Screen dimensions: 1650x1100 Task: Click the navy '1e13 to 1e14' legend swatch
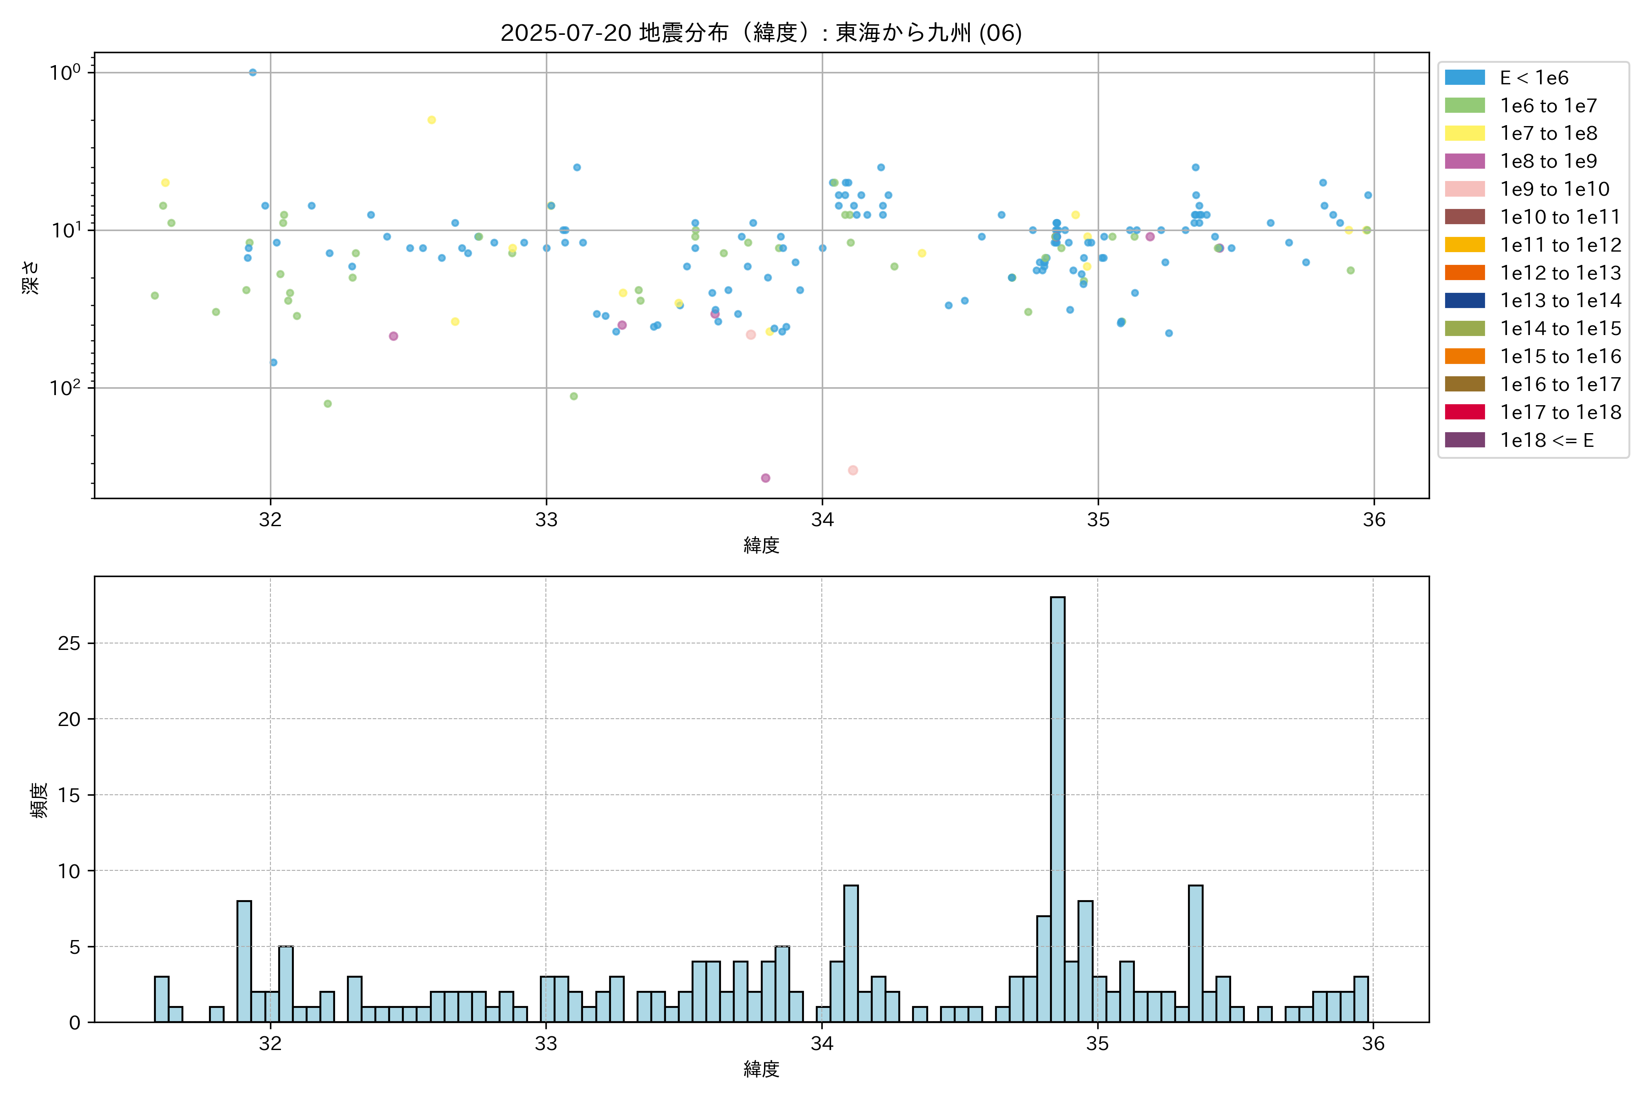[1464, 301]
